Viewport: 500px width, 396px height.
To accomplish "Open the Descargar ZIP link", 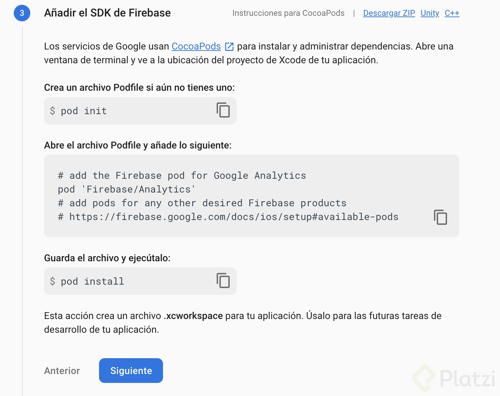I will point(389,13).
